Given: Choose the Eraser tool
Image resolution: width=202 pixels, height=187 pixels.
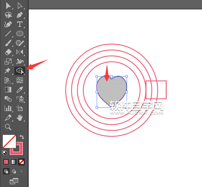Looking at the screenshot, I should [8, 52].
